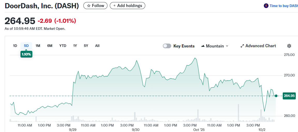Select the 5D time range tab

point(26,46)
